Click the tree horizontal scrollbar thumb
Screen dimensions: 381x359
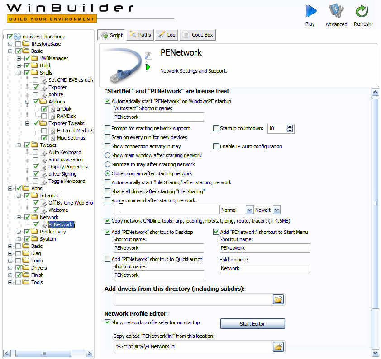[x=44, y=354]
